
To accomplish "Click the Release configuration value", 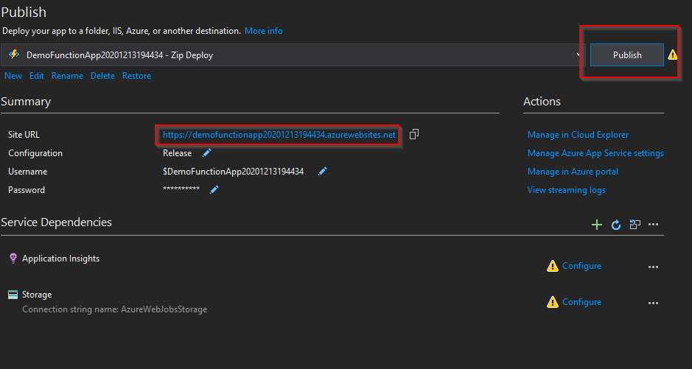I will pyautogui.click(x=178, y=153).
